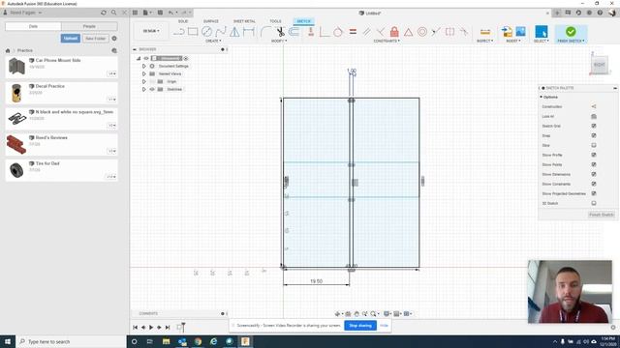620x348 pixels.
Task: Switch to the Solid tab
Action: click(183, 21)
